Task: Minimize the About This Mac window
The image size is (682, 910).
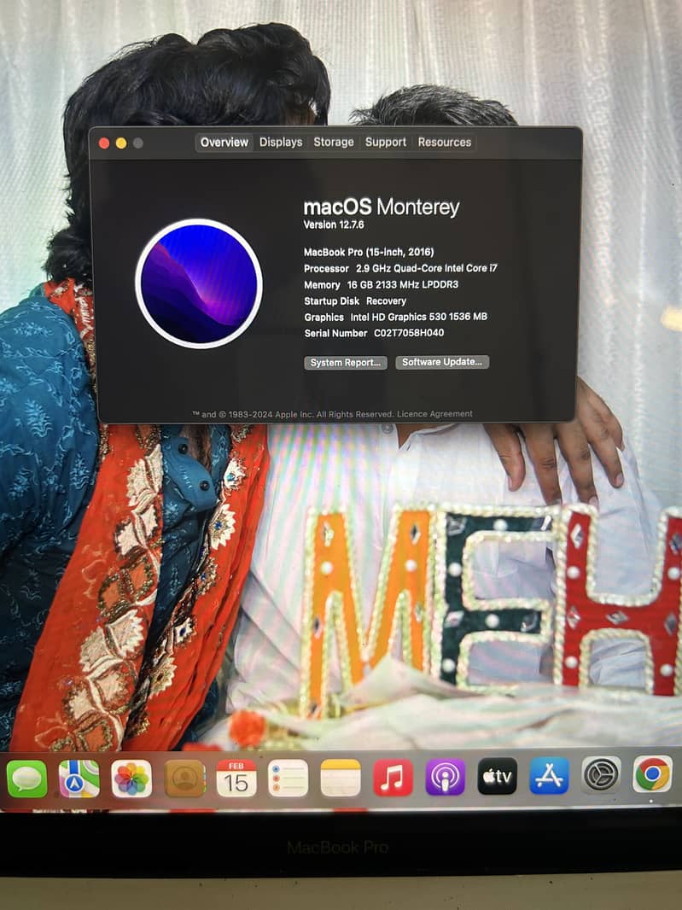Action: [121, 143]
